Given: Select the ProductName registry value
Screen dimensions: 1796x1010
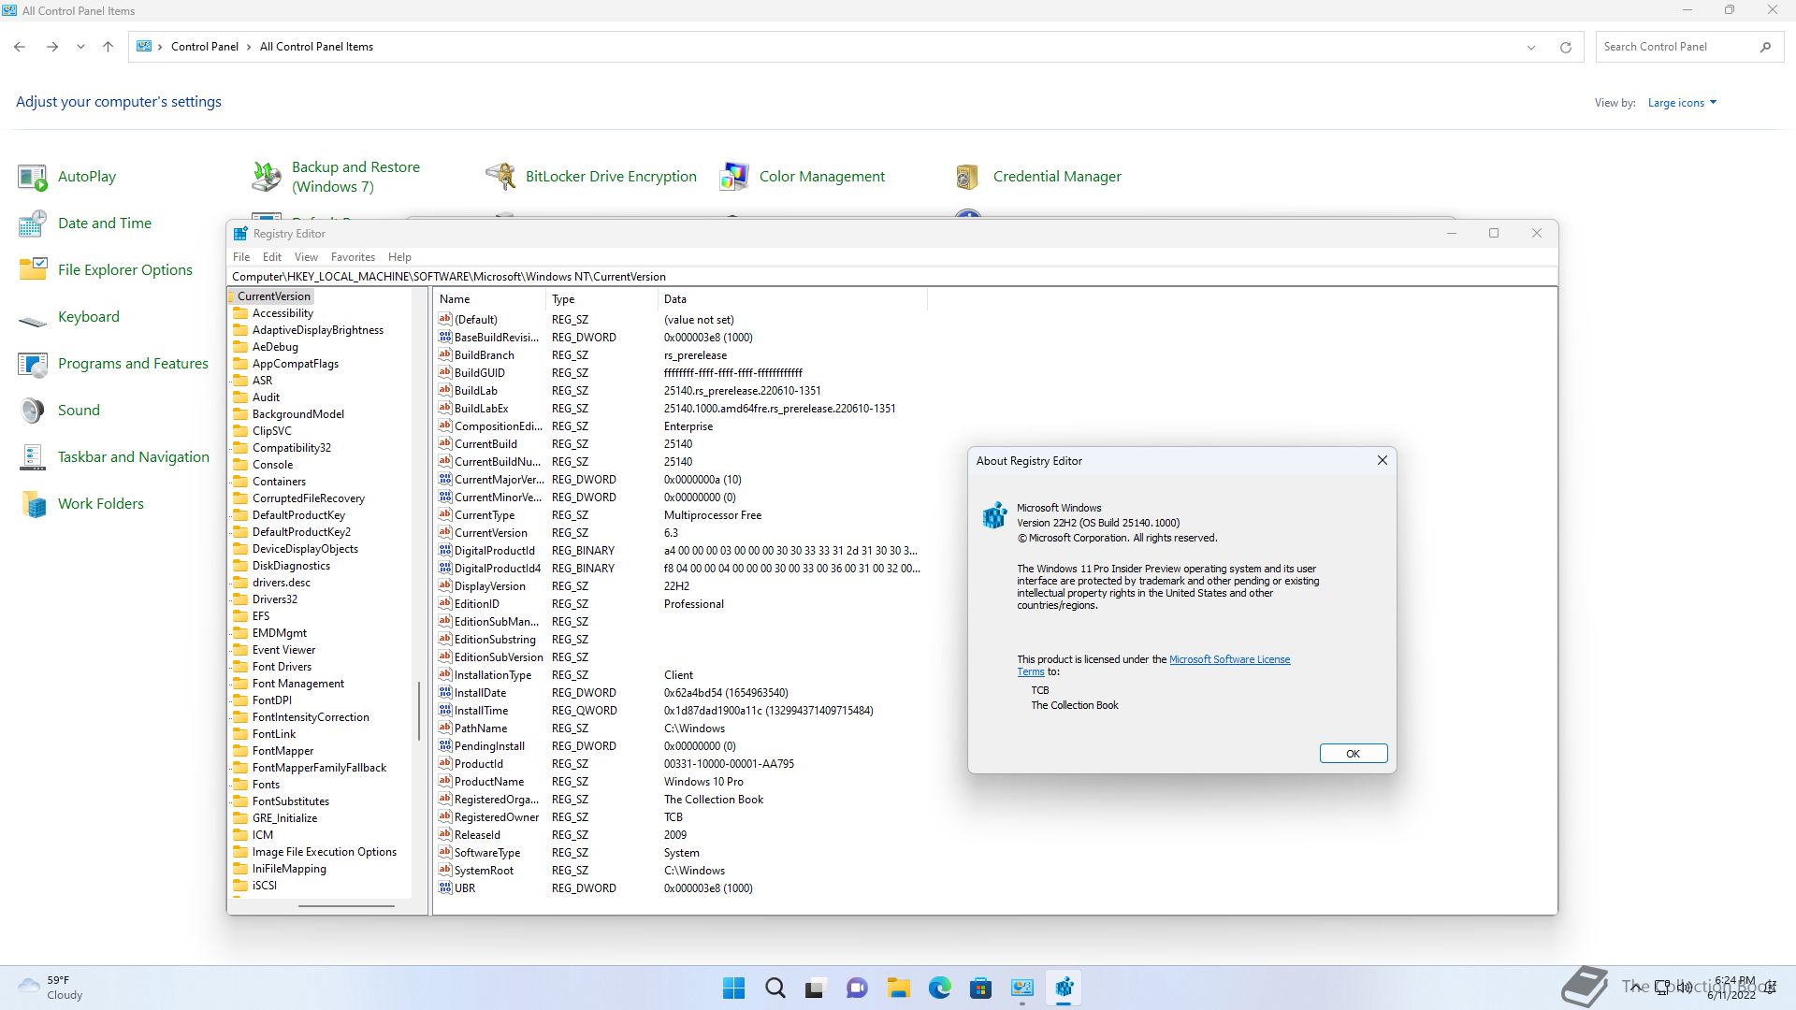Looking at the screenshot, I should pos(488,782).
